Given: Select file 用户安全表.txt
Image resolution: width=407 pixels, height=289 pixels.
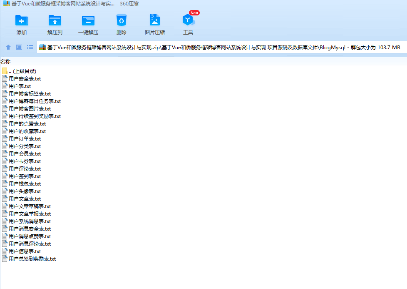Looking at the screenshot, I should 22,78.
